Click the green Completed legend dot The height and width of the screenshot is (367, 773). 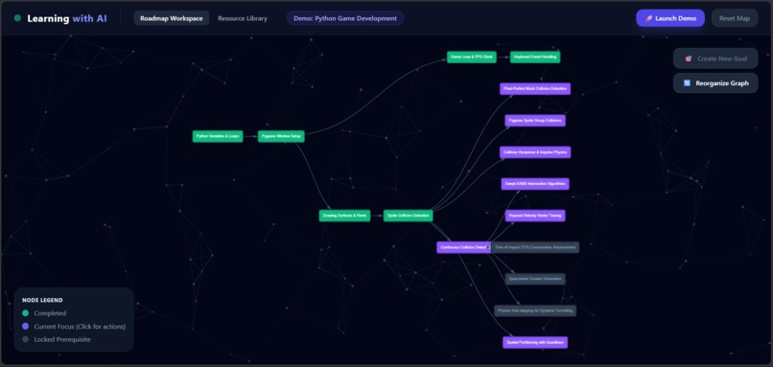(x=25, y=313)
